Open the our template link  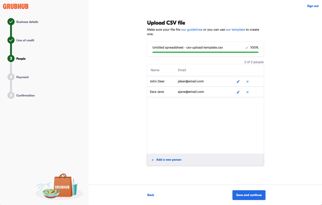pyautogui.click(x=235, y=30)
